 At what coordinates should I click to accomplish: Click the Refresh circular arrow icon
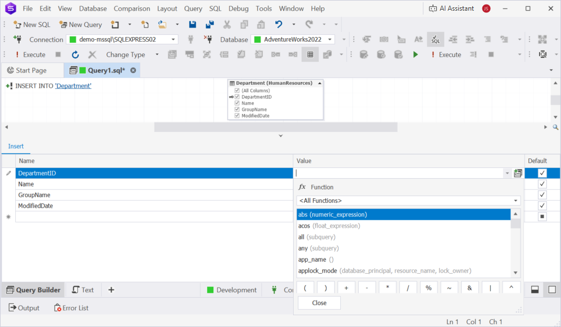click(x=75, y=54)
